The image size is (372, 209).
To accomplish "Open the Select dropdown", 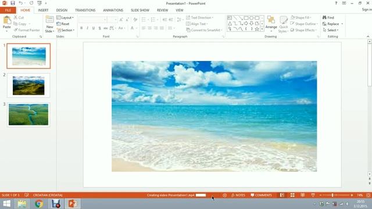I will [x=331, y=30].
